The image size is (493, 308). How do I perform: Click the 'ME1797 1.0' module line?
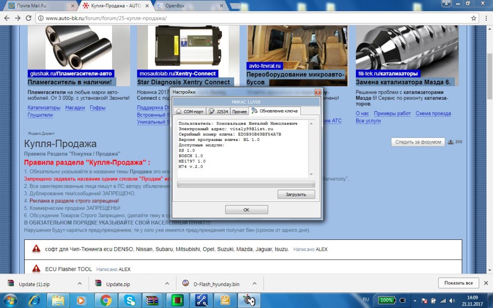(192, 161)
